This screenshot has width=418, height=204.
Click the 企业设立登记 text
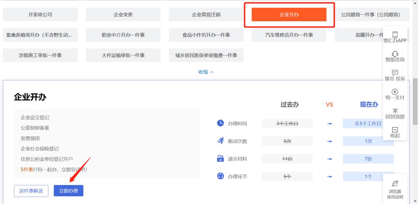[35, 118]
